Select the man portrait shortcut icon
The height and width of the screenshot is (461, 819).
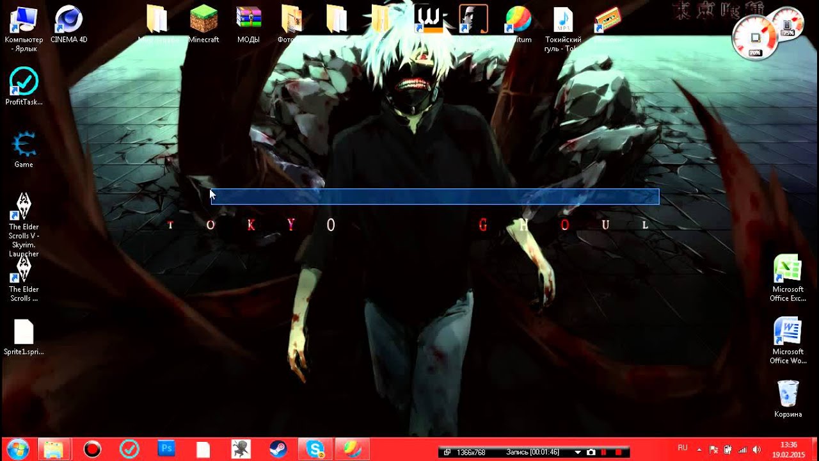473,19
